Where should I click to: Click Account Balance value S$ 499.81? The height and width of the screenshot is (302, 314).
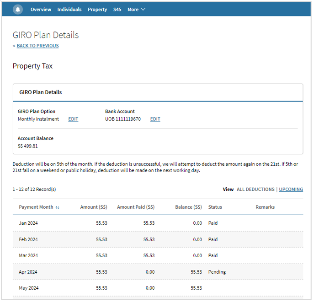click(x=27, y=146)
